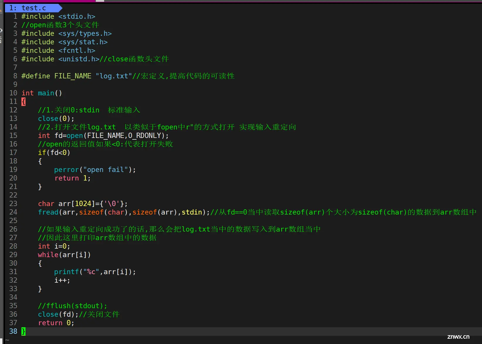Click the O_RDONLY flag argument
This screenshot has width=482, height=344.
(145, 136)
